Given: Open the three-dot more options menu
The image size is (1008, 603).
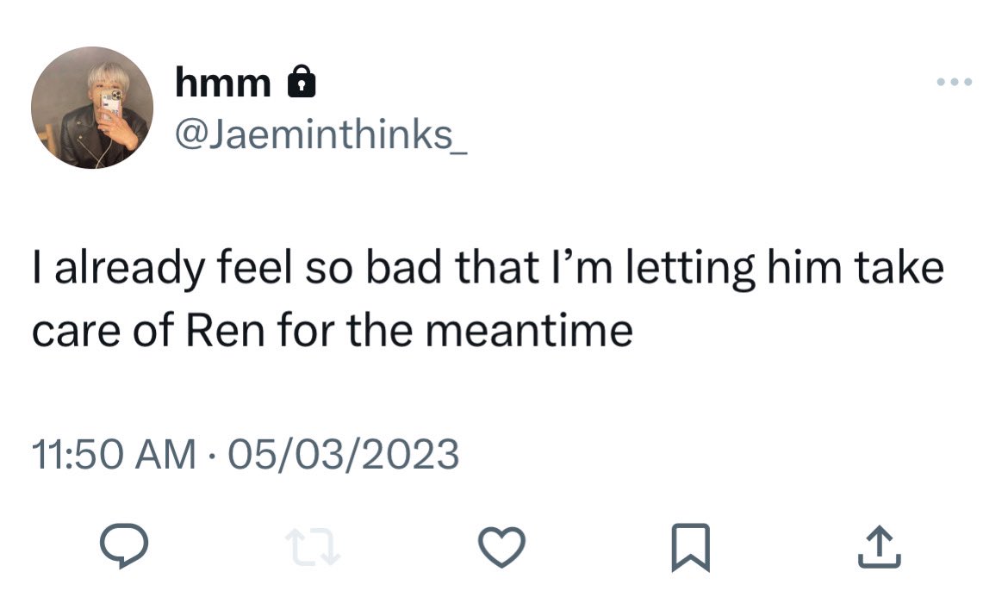Looking at the screenshot, I should click(955, 82).
